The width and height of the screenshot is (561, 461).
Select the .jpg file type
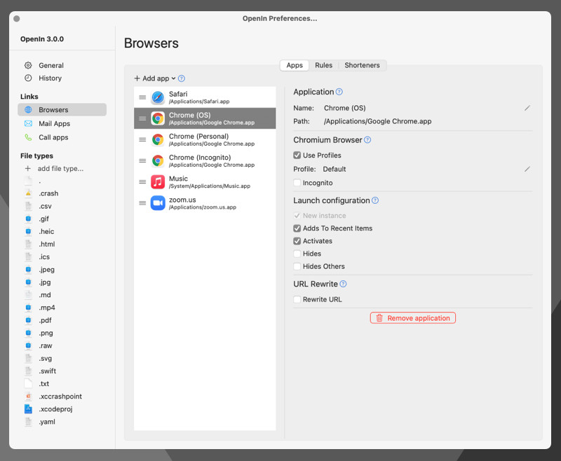45,282
